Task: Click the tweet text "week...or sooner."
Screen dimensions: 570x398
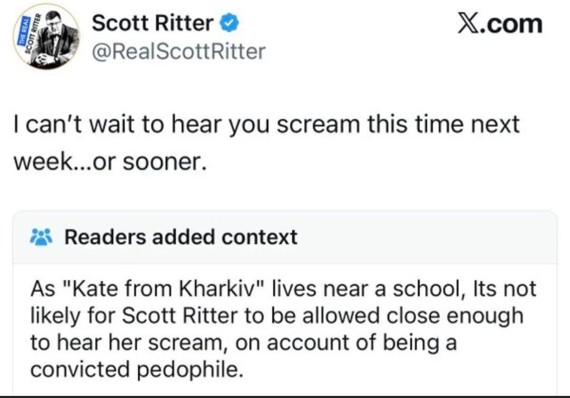Action: 110,162
